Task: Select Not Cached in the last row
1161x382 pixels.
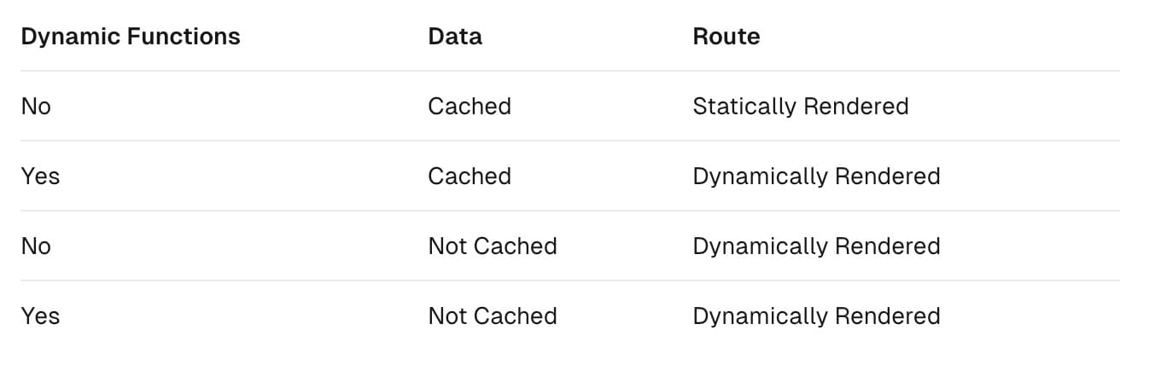Action: coord(493,316)
